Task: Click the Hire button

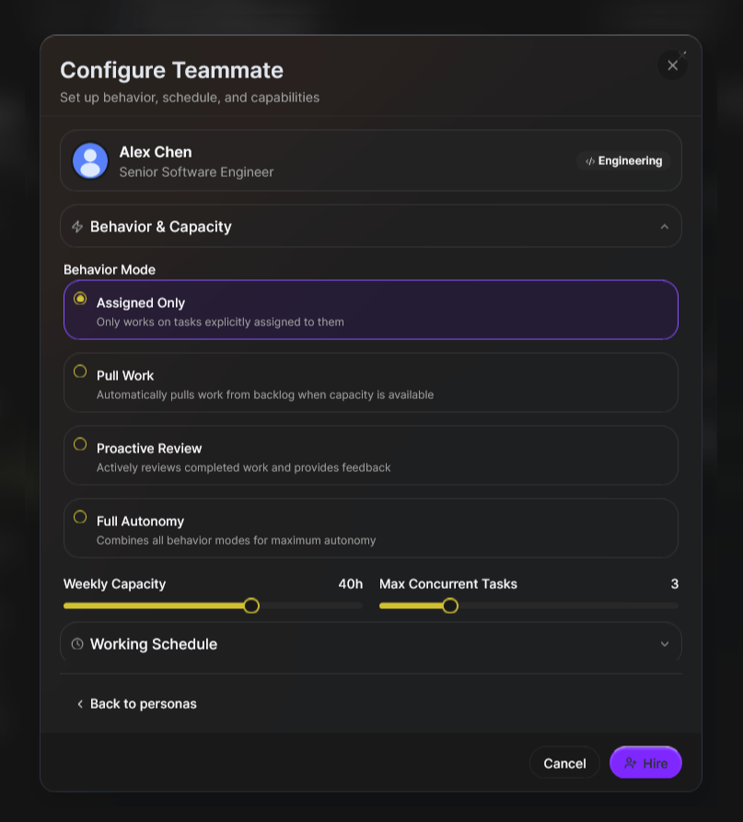Action: coord(646,763)
